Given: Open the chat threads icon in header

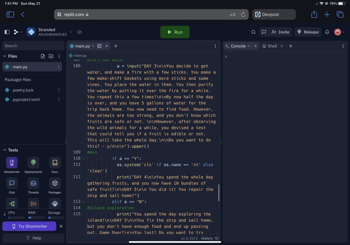Looking at the screenshot, I should (264, 32).
